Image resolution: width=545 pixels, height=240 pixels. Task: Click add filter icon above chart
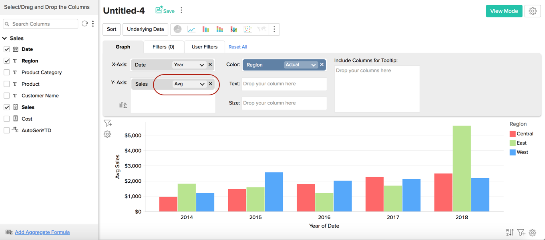pyautogui.click(x=107, y=123)
